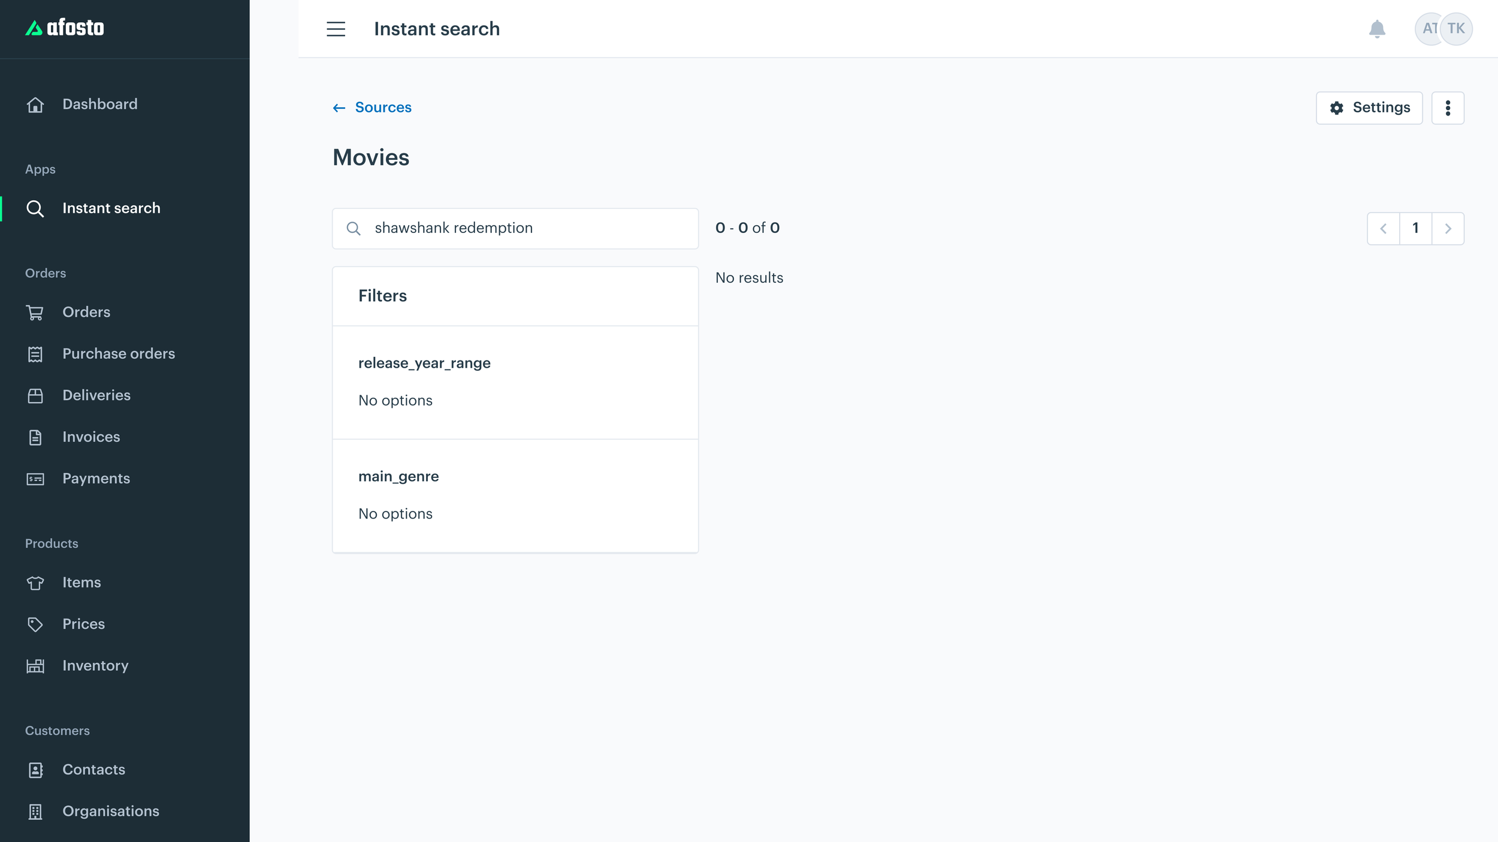Collapse the sidebar with the hamburger menu
This screenshot has width=1498, height=842.
click(x=335, y=29)
